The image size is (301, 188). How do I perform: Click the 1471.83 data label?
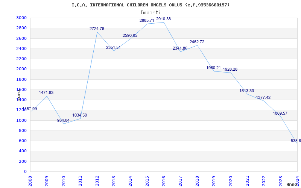(46, 92)
